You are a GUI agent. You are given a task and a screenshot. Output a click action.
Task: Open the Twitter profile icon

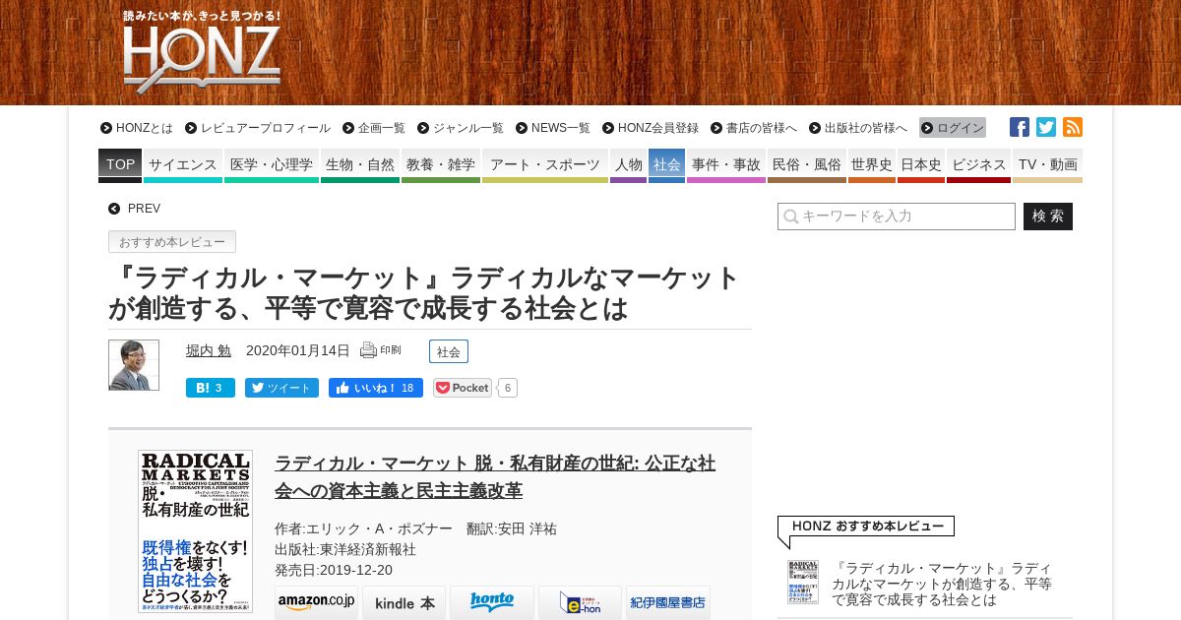pos(1046,127)
